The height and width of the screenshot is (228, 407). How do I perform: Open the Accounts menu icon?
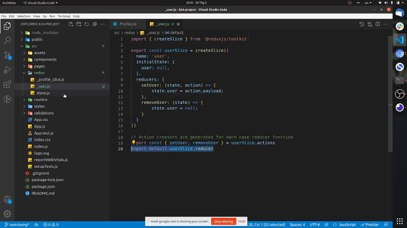tap(7, 199)
